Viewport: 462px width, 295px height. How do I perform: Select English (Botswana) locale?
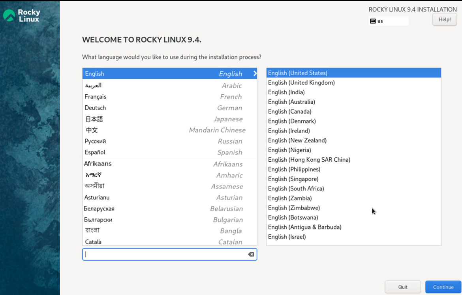[353, 218]
